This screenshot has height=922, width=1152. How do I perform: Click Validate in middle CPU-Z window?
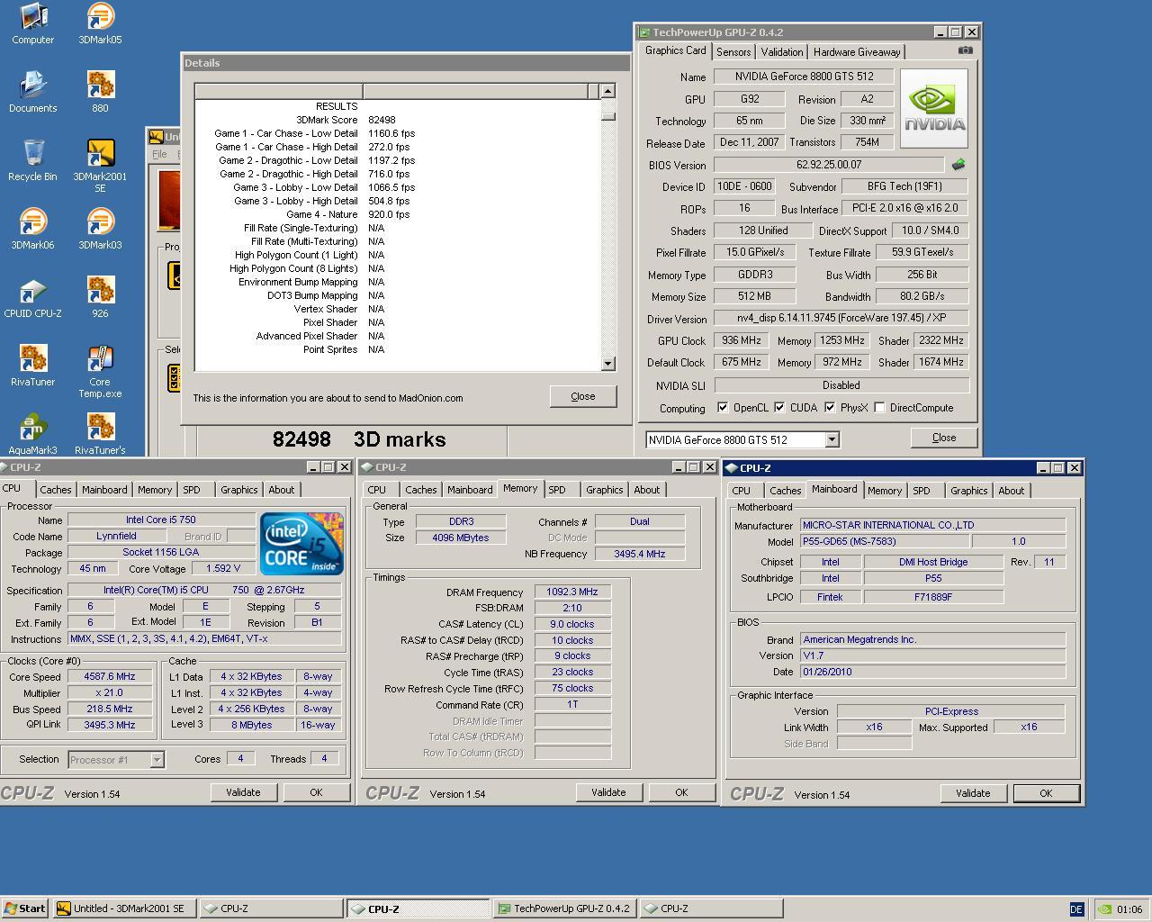[x=608, y=792]
